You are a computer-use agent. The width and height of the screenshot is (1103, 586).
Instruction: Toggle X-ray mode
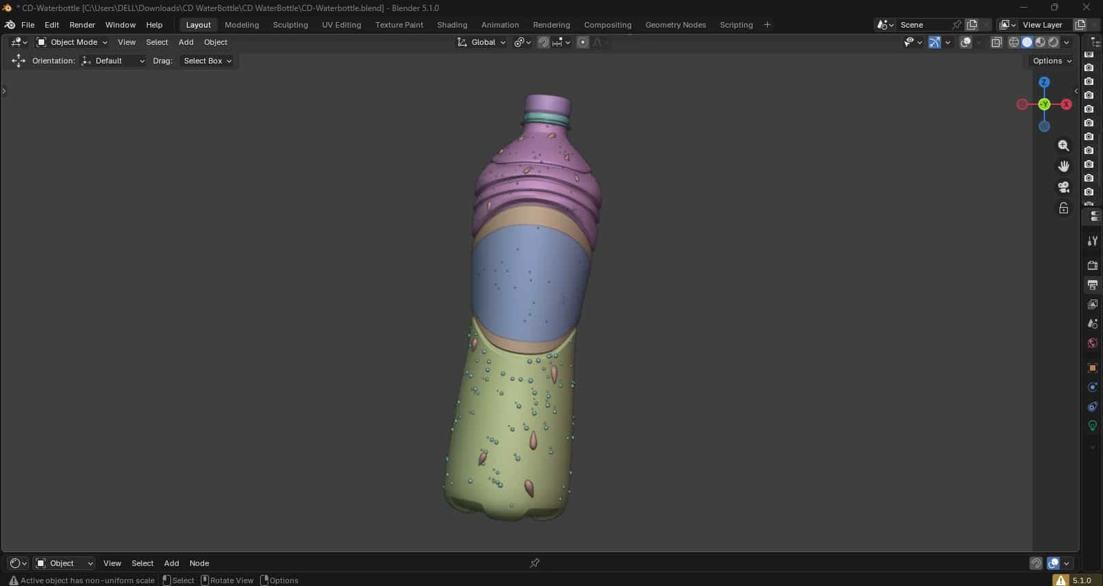[x=996, y=42]
